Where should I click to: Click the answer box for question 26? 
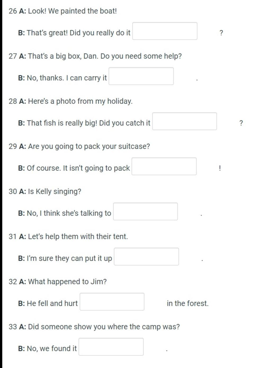point(165,31)
